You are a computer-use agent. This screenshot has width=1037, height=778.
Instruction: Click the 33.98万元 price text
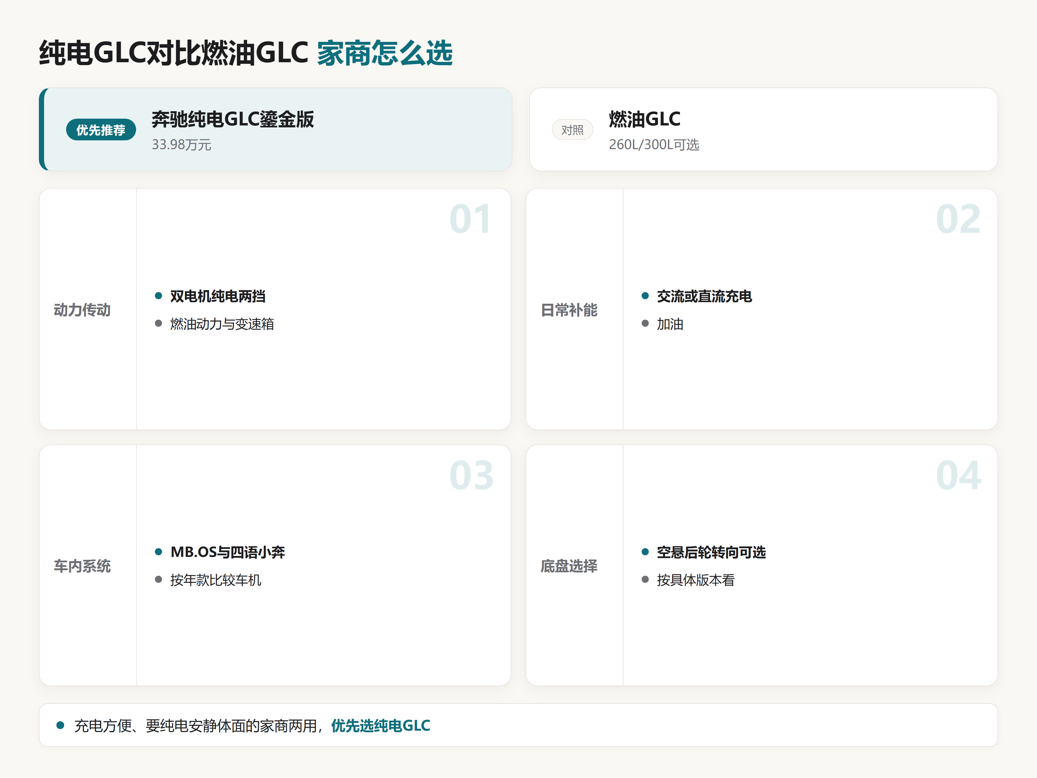coord(181,145)
